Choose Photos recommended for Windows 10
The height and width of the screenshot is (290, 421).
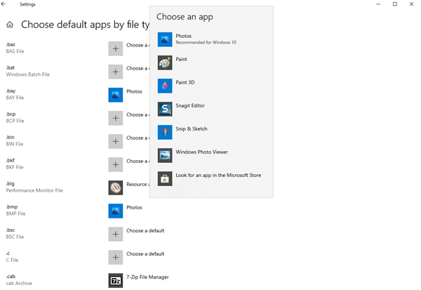click(x=211, y=39)
